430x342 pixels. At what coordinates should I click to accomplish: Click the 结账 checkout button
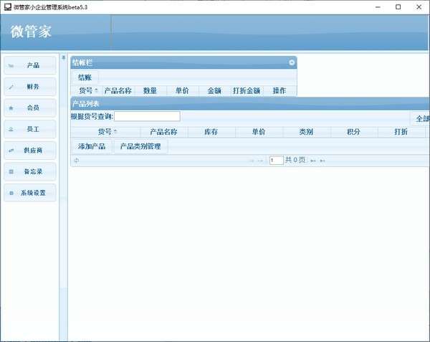(x=85, y=77)
